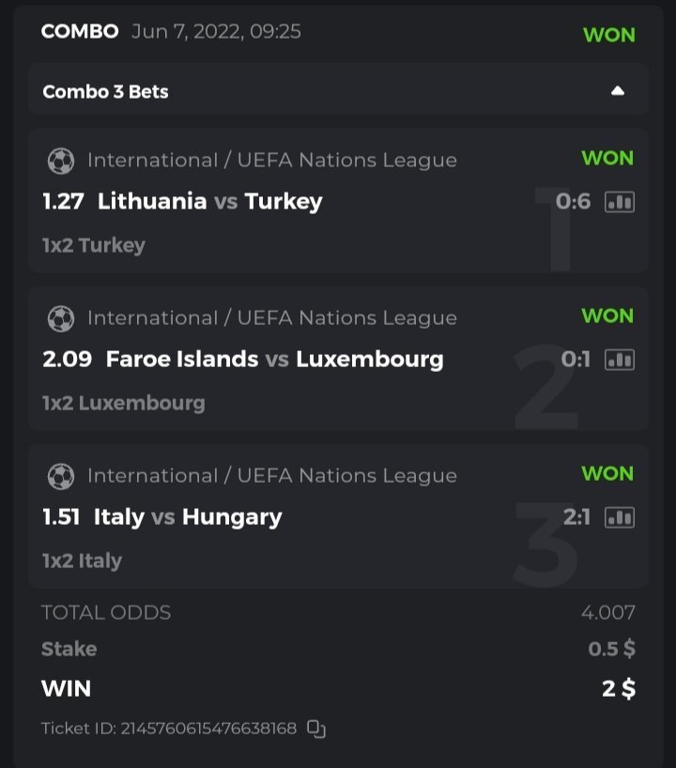The height and width of the screenshot is (768, 676).
Task: Click the COMBO title label
Action: tap(80, 31)
